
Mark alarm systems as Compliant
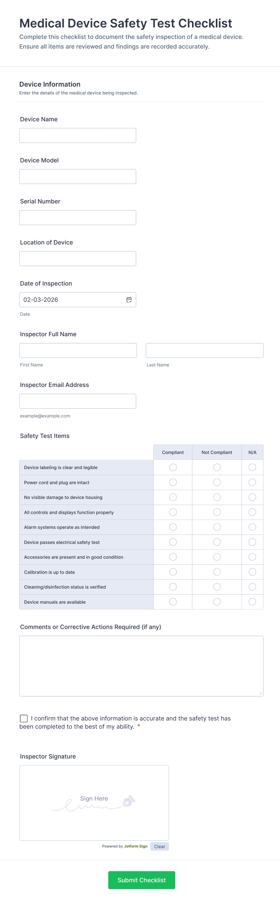173,527
